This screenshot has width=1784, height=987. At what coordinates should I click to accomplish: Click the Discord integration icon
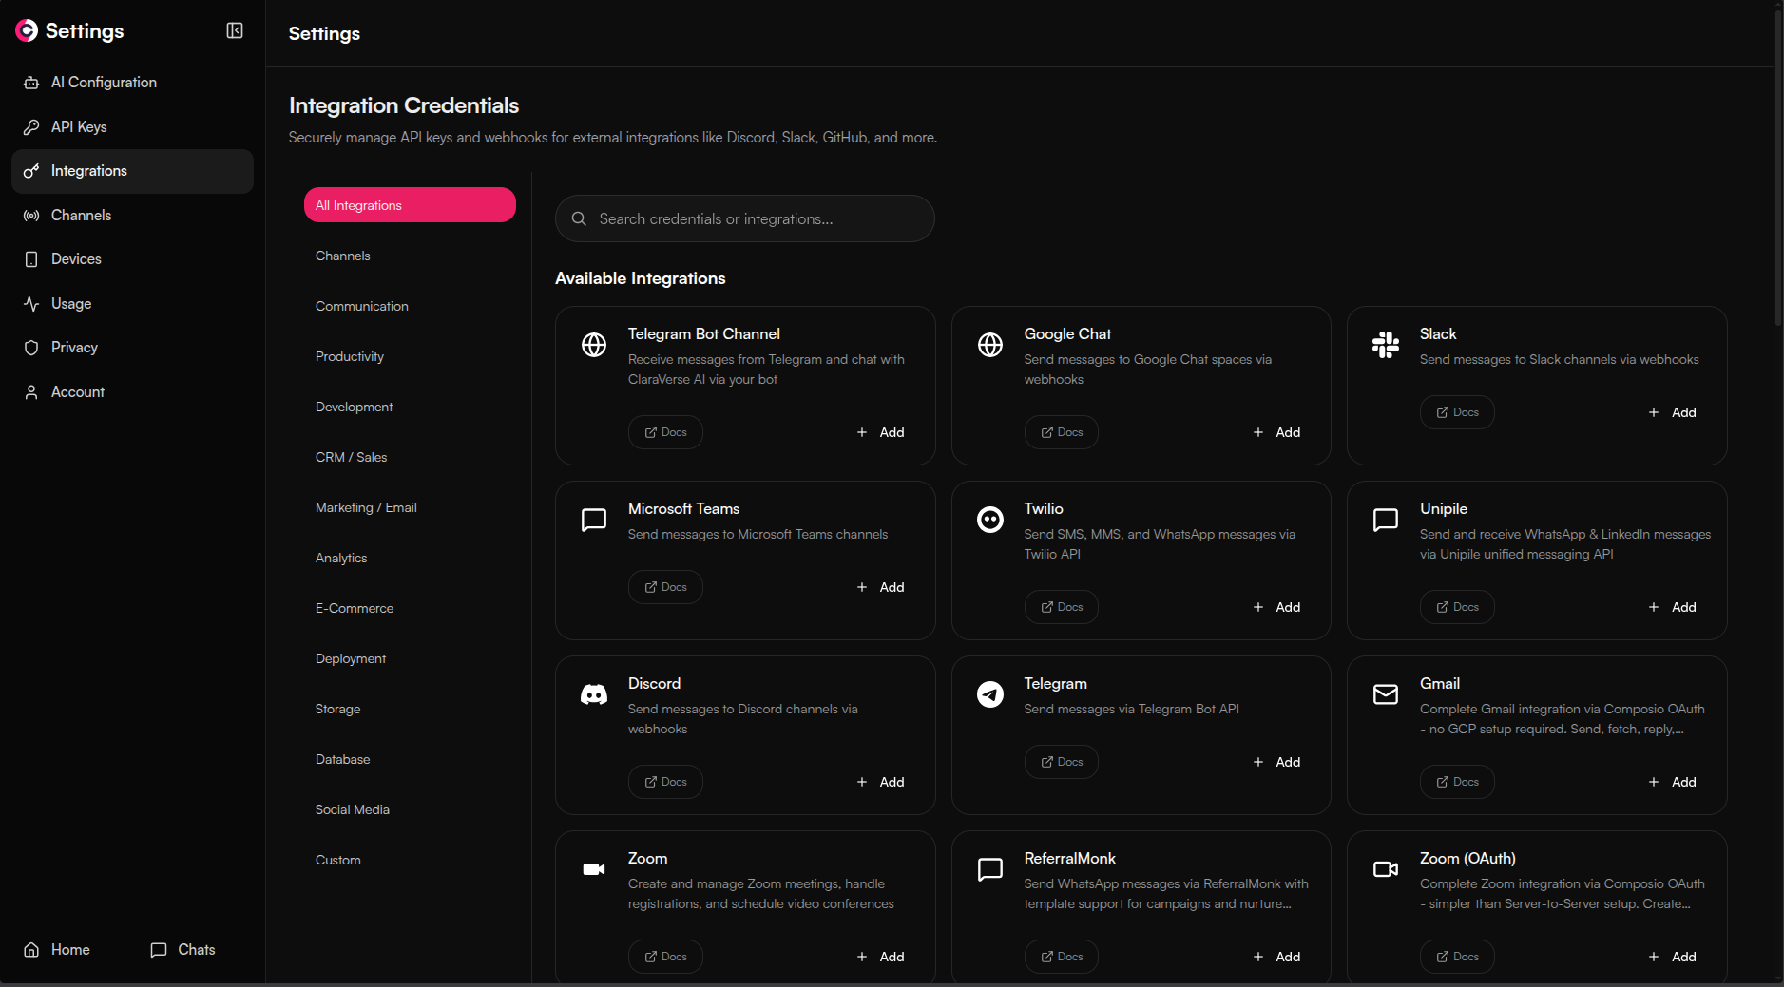point(593,694)
